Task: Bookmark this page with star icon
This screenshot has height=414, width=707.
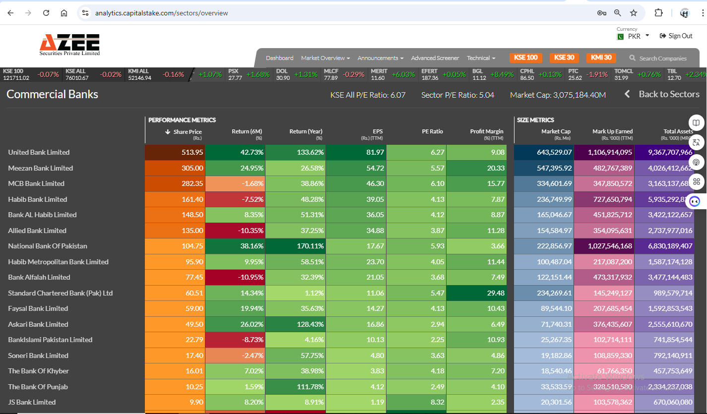Action: point(634,13)
